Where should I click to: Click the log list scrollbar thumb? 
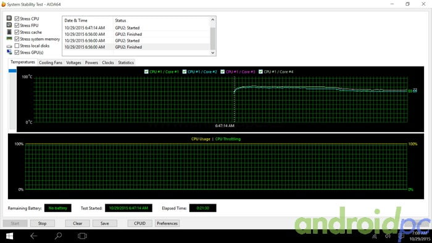pyautogui.click(x=212, y=38)
